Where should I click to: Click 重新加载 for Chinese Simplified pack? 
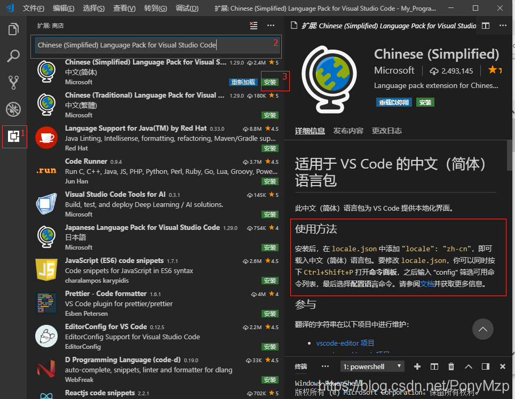(243, 82)
